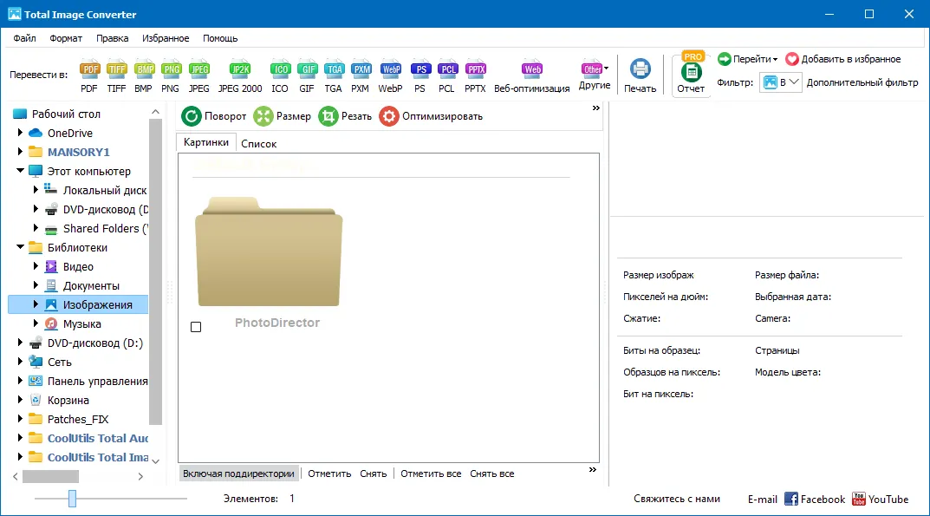Click the folder tree horizontal scrollbar
This screenshot has width=930, height=516.
pyautogui.click(x=50, y=476)
